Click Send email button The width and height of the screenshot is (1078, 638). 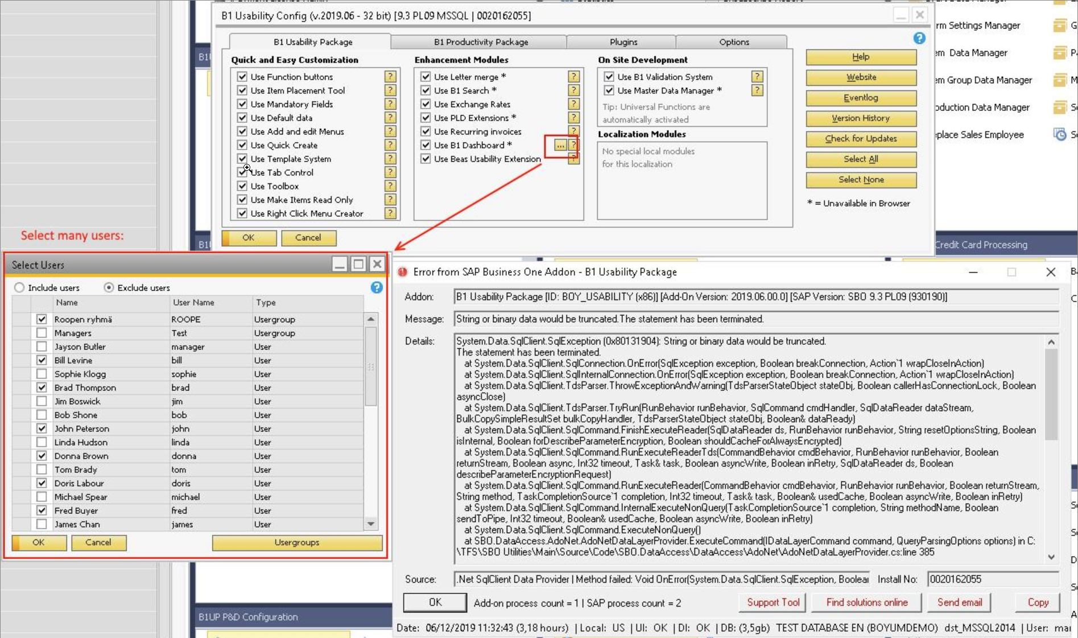tap(959, 602)
